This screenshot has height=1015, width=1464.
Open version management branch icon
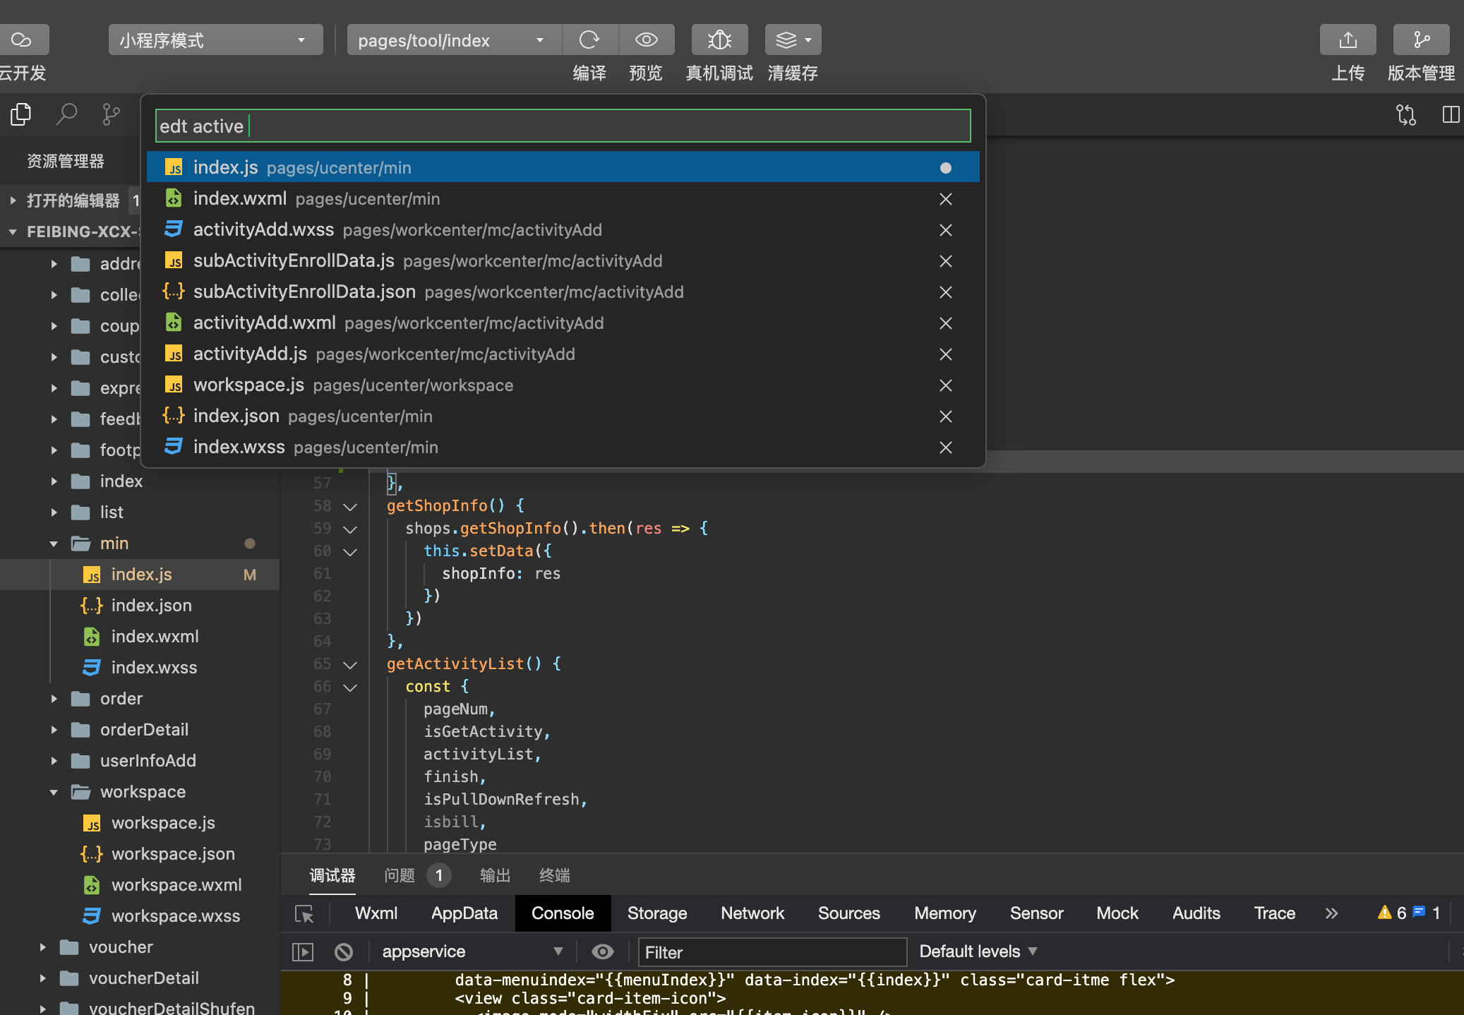coord(1421,40)
